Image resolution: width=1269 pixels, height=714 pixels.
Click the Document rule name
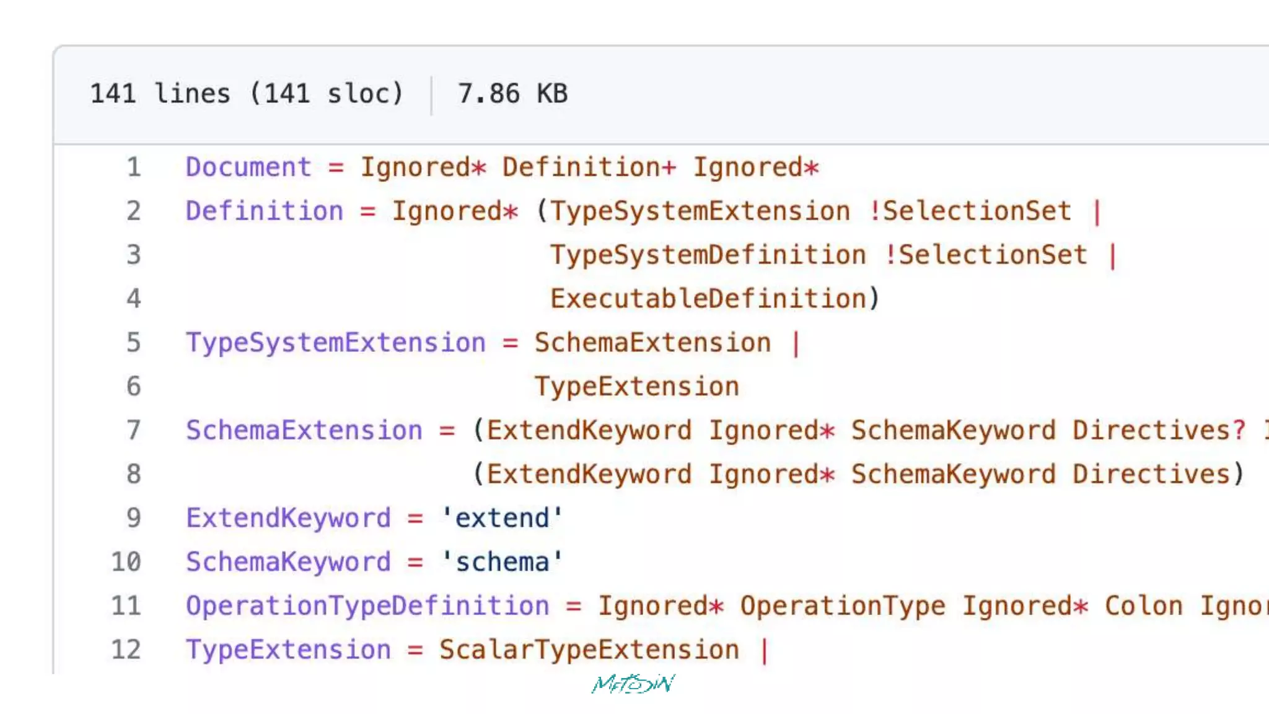(x=248, y=167)
